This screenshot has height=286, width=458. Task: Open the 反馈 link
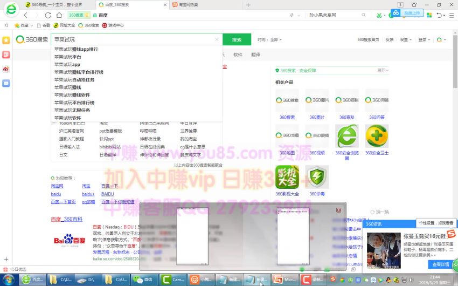pyautogui.click(x=390, y=39)
